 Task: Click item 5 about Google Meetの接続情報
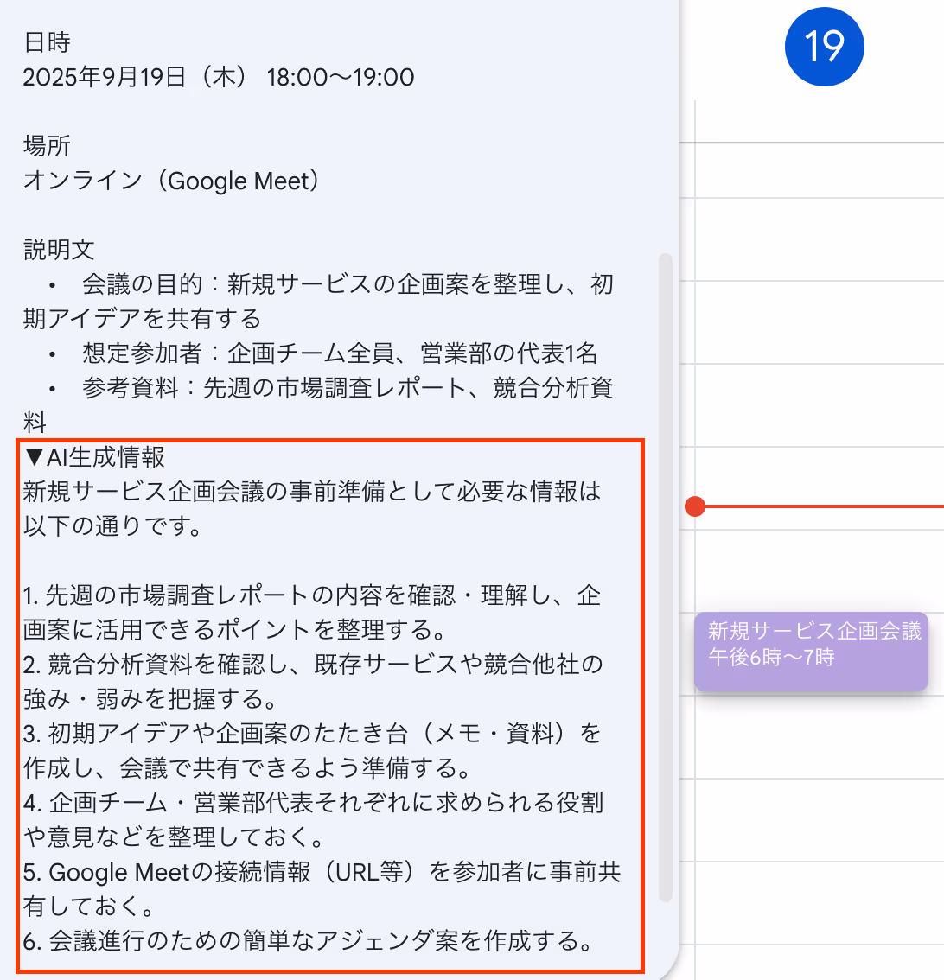[x=322, y=888]
